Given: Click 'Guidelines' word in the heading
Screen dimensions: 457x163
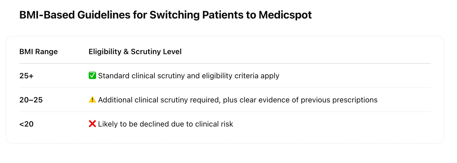Looking at the screenshot, I should tap(103, 15).
